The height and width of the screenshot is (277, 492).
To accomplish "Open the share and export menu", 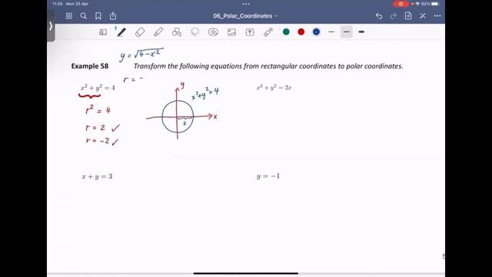I will coord(113,16).
